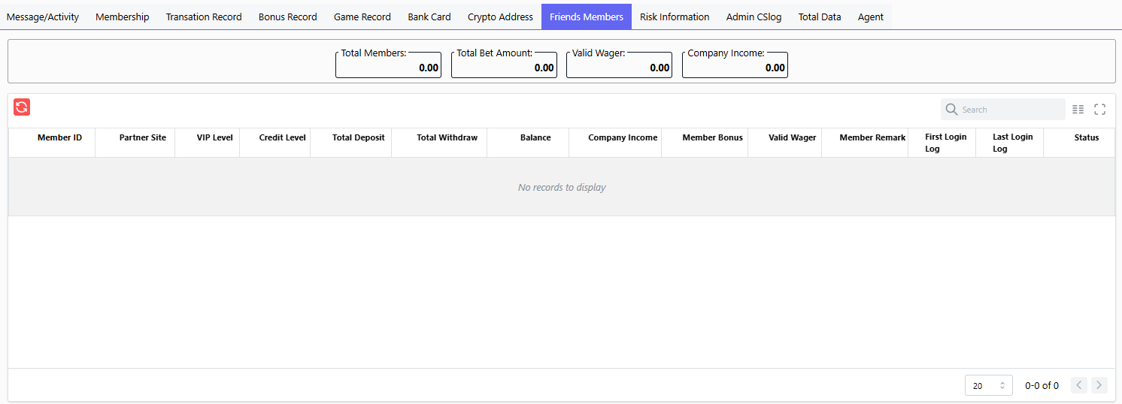Screen dimensions: 1122x404
Task: Sort by the Total Deposit column header
Action: 358,138
